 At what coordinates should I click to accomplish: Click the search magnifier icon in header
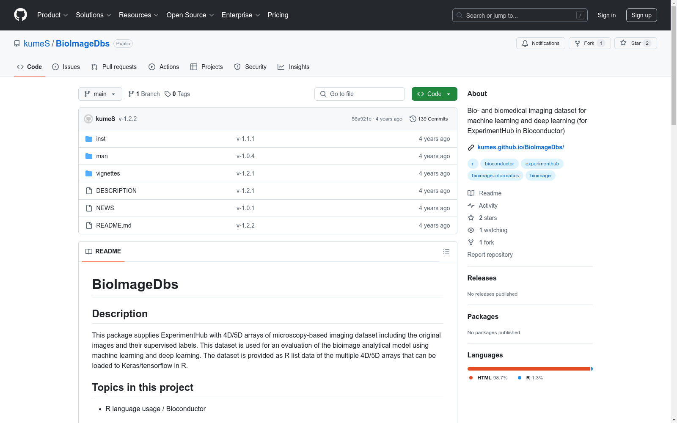click(460, 15)
